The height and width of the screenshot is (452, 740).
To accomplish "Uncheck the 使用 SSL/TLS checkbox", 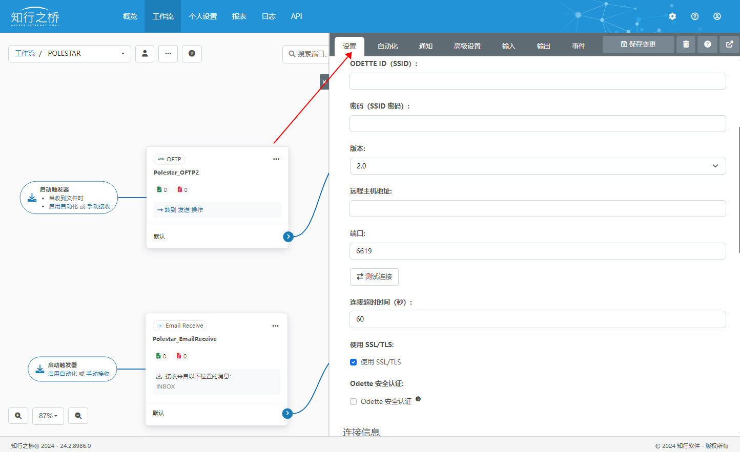I will [354, 362].
